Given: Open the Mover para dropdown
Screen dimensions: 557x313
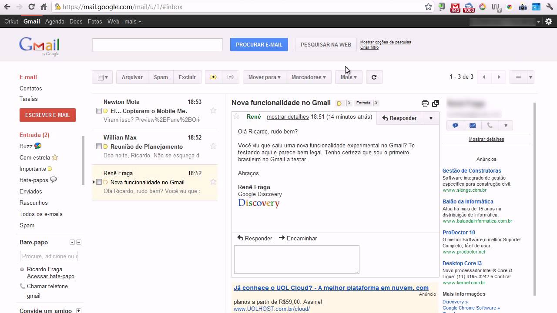Looking at the screenshot, I should tap(264, 77).
